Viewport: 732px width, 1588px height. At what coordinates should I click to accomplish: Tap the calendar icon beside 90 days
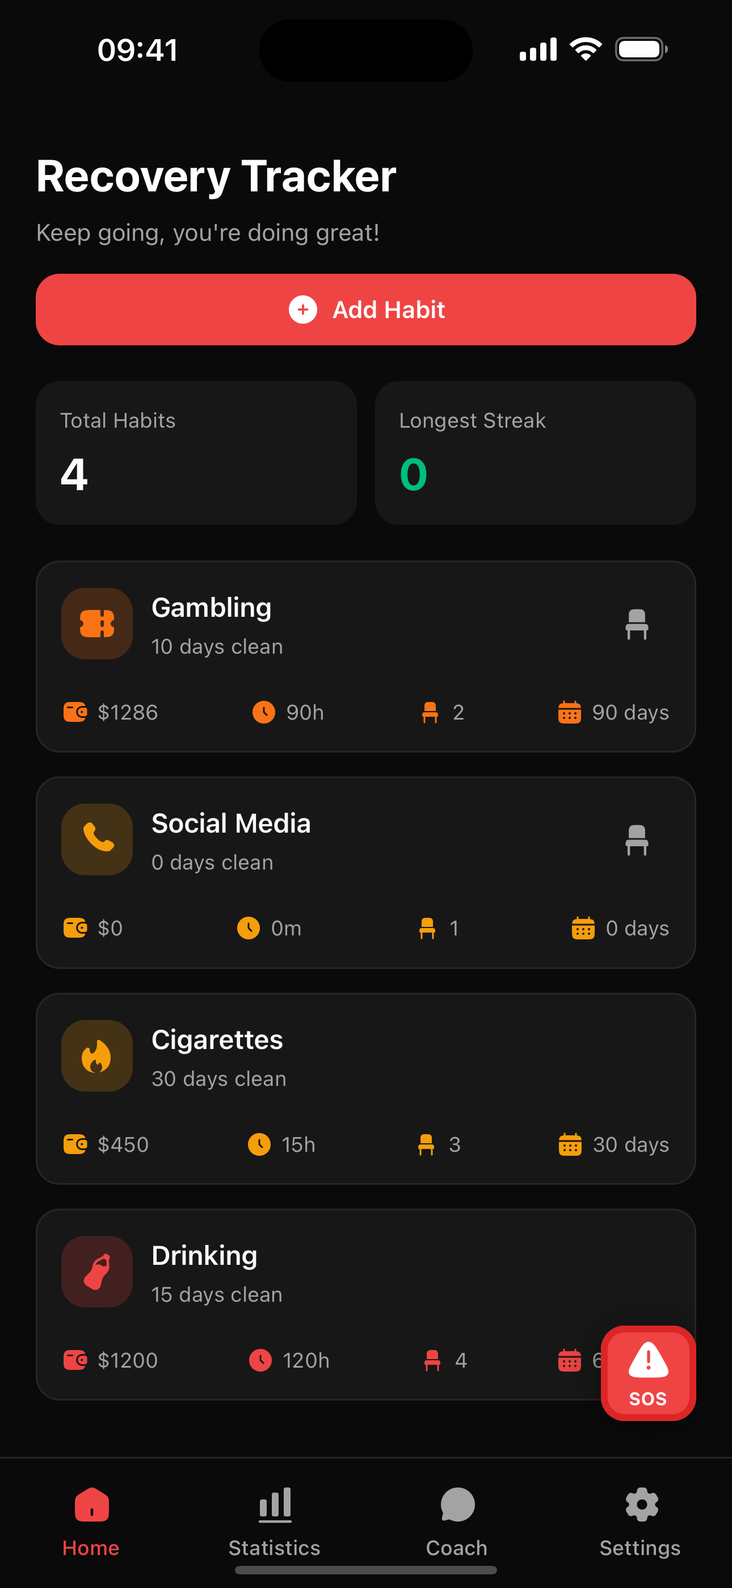pos(569,712)
